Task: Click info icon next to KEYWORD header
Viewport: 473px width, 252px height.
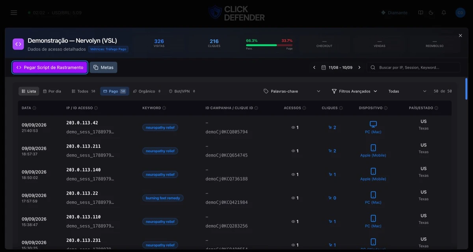Action: [164, 108]
